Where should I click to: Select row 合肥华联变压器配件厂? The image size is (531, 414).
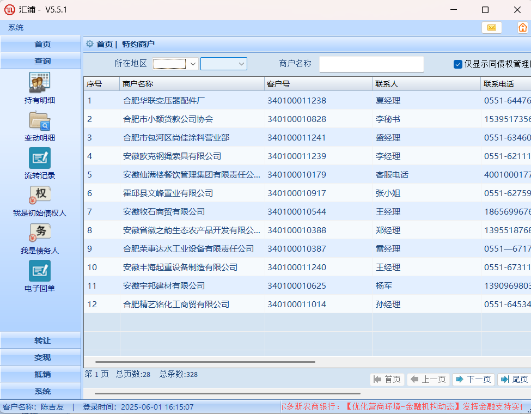click(x=164, y=101)
